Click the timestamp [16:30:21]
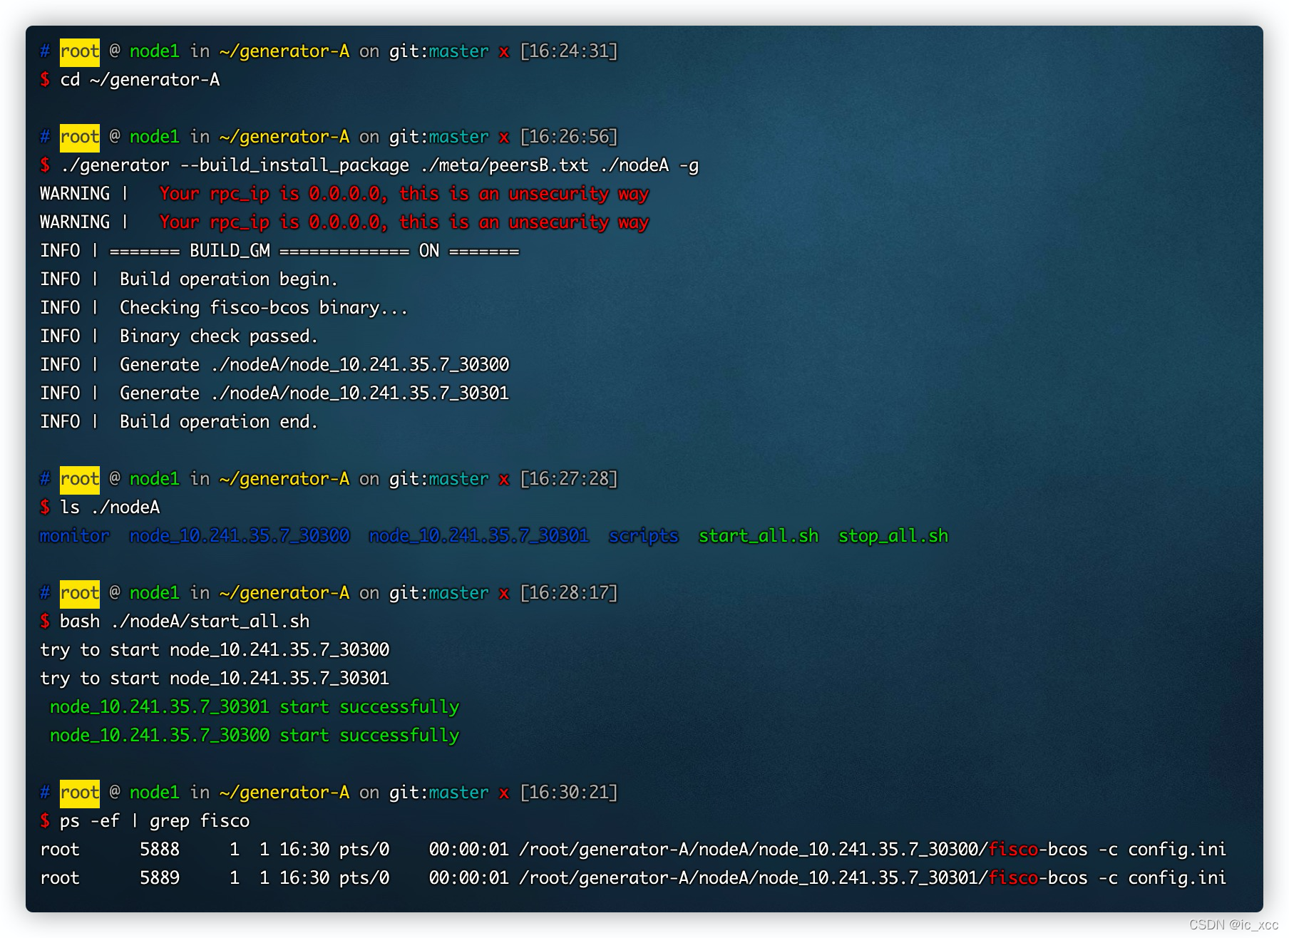Viewport: 1289px width, 938px height. (x=569, y=793)
